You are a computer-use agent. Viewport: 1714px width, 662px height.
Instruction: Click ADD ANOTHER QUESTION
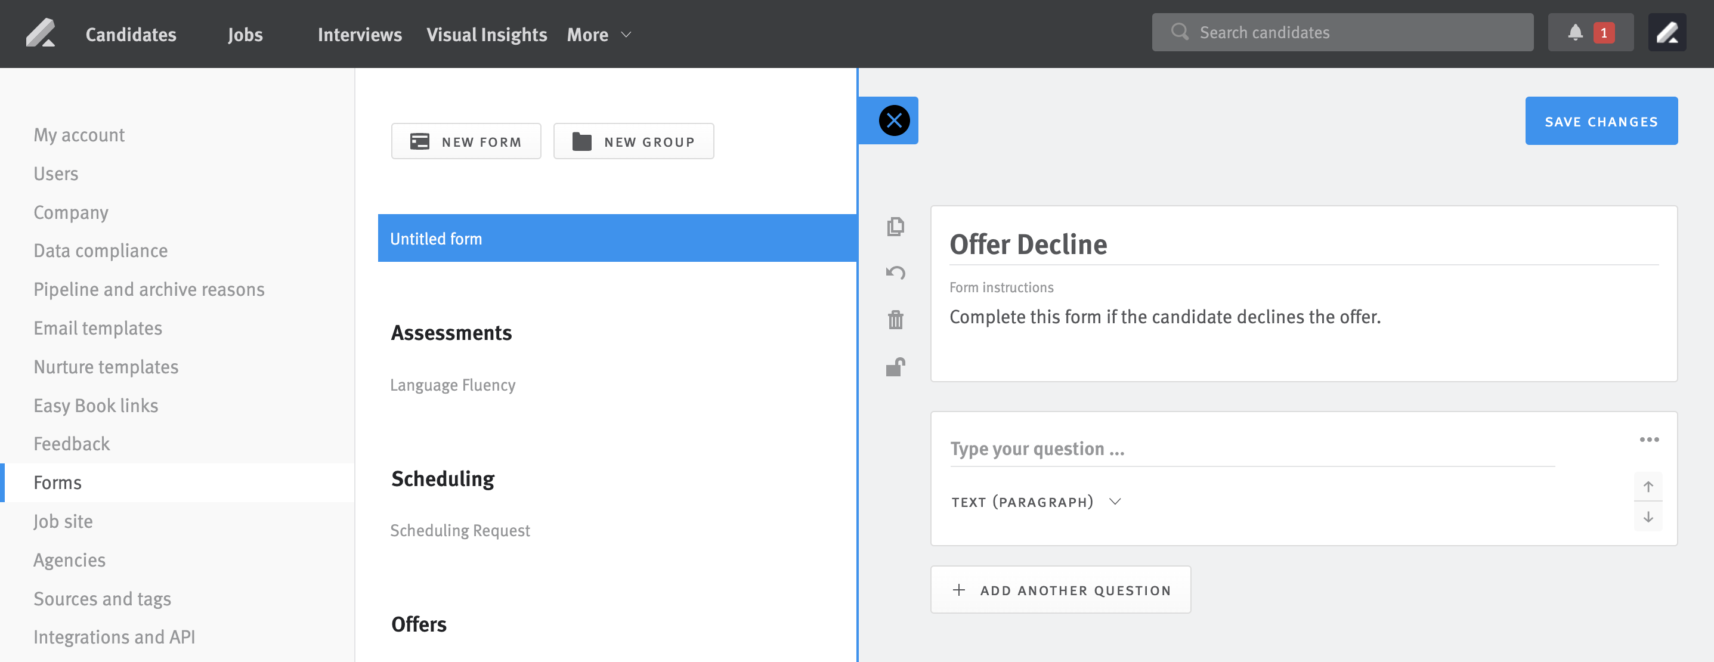(1060, 589)
